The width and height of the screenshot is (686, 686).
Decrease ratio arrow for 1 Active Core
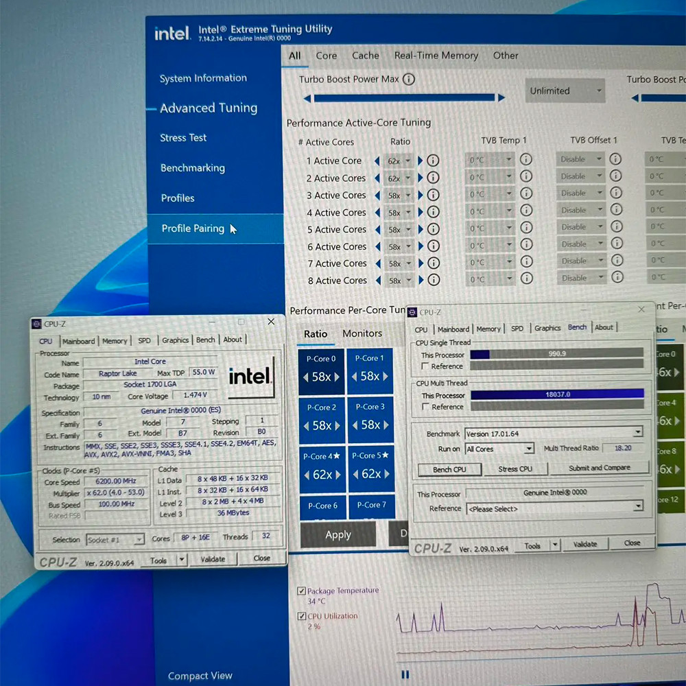(x=377, y=161)
